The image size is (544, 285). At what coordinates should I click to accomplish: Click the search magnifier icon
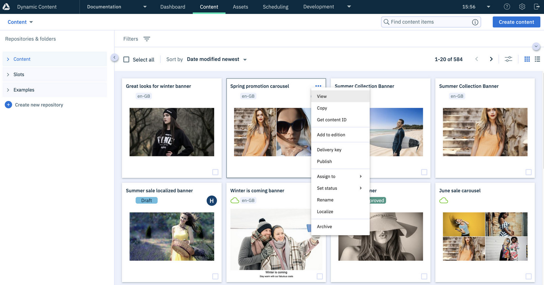[x=386, y=22]
